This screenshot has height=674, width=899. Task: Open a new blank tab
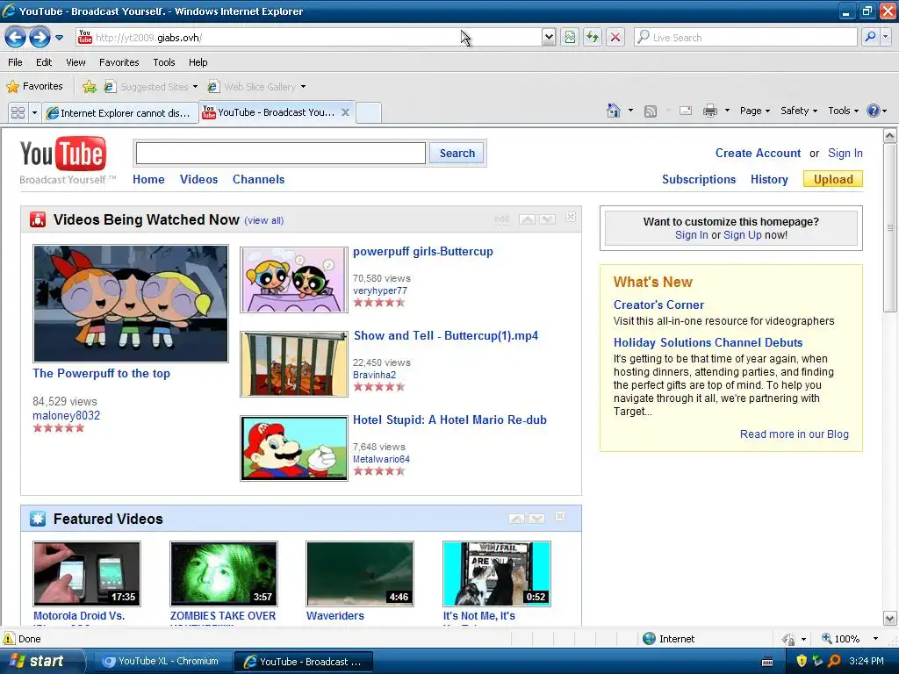[369, 112]
